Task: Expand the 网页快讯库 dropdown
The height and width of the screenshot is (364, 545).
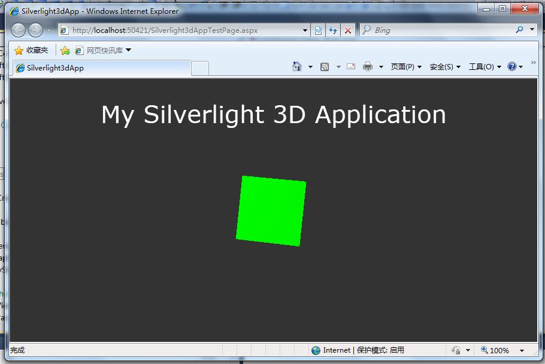Action: tap(128, 50)
